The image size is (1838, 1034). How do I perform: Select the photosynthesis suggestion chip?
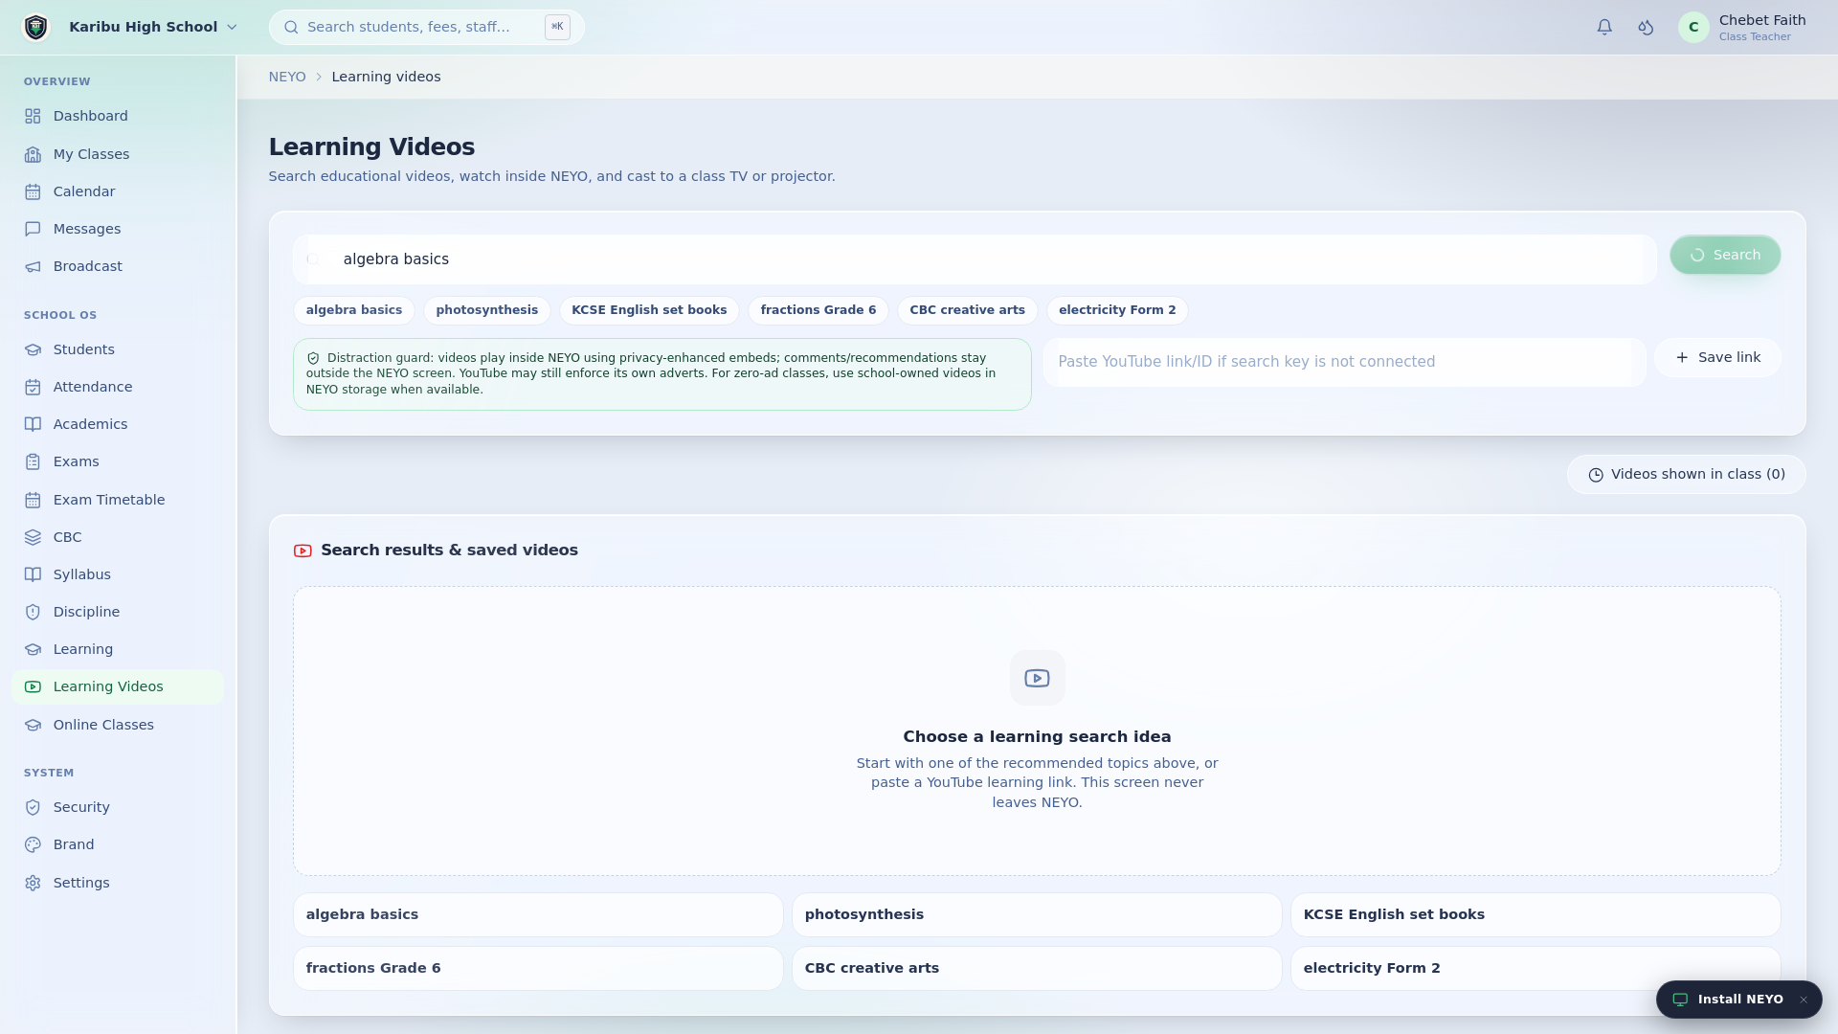487,310
